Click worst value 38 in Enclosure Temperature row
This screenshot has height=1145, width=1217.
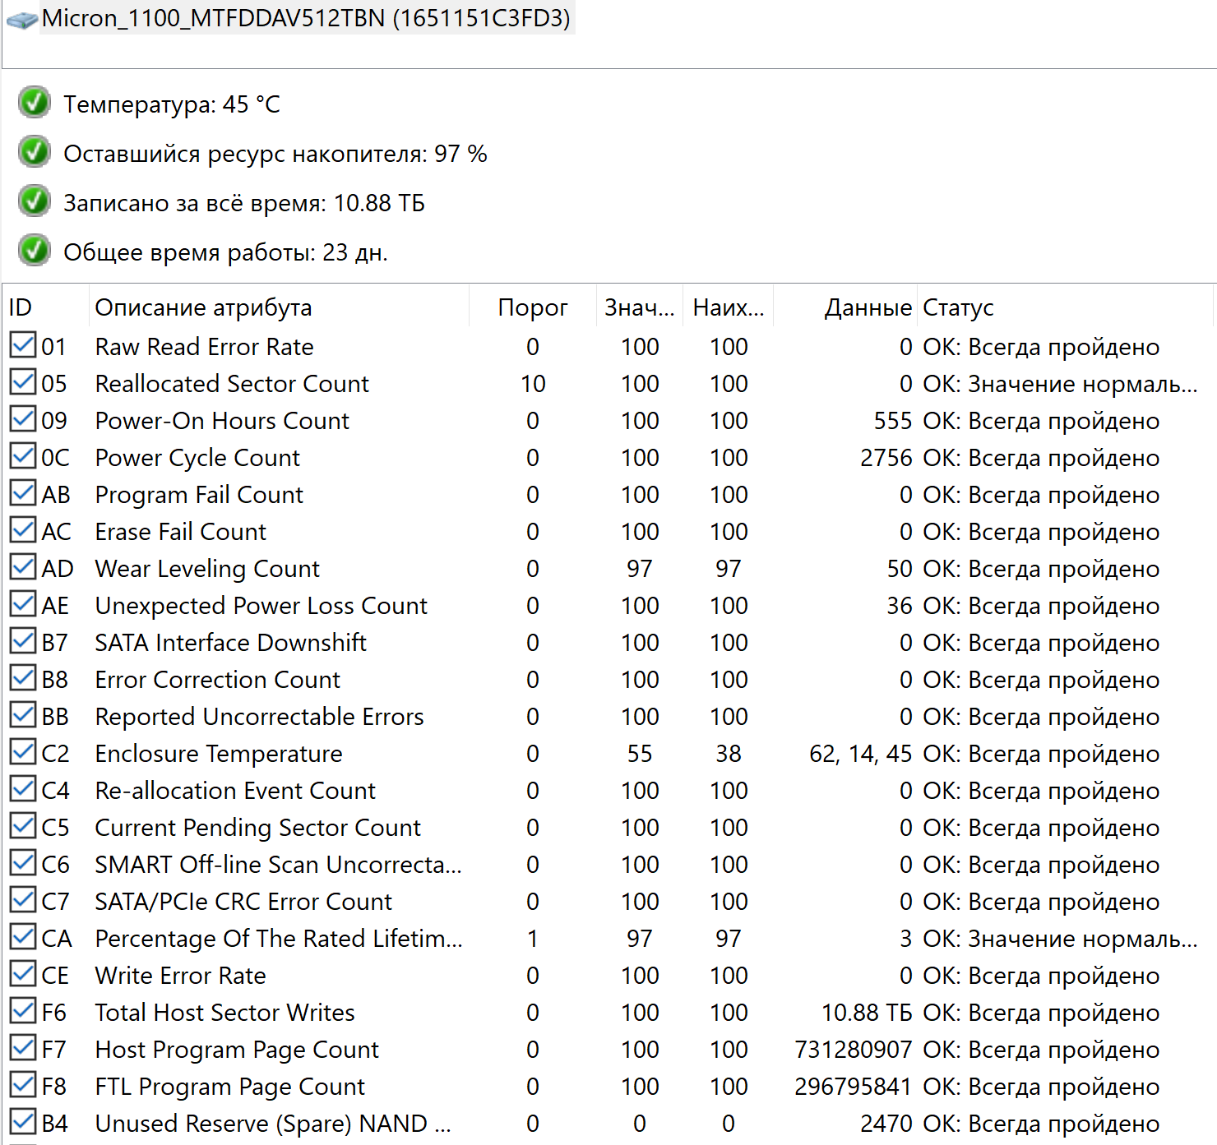pyautogui.click(x=729, y=754)
